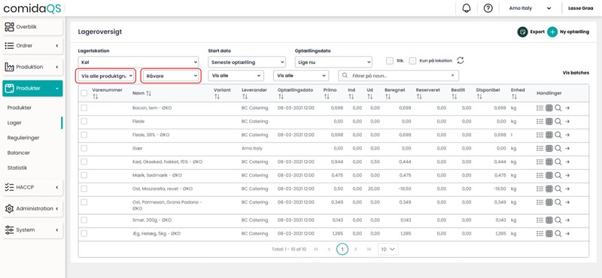
Task: Click the Vis batches link
Action: point(576,72)
